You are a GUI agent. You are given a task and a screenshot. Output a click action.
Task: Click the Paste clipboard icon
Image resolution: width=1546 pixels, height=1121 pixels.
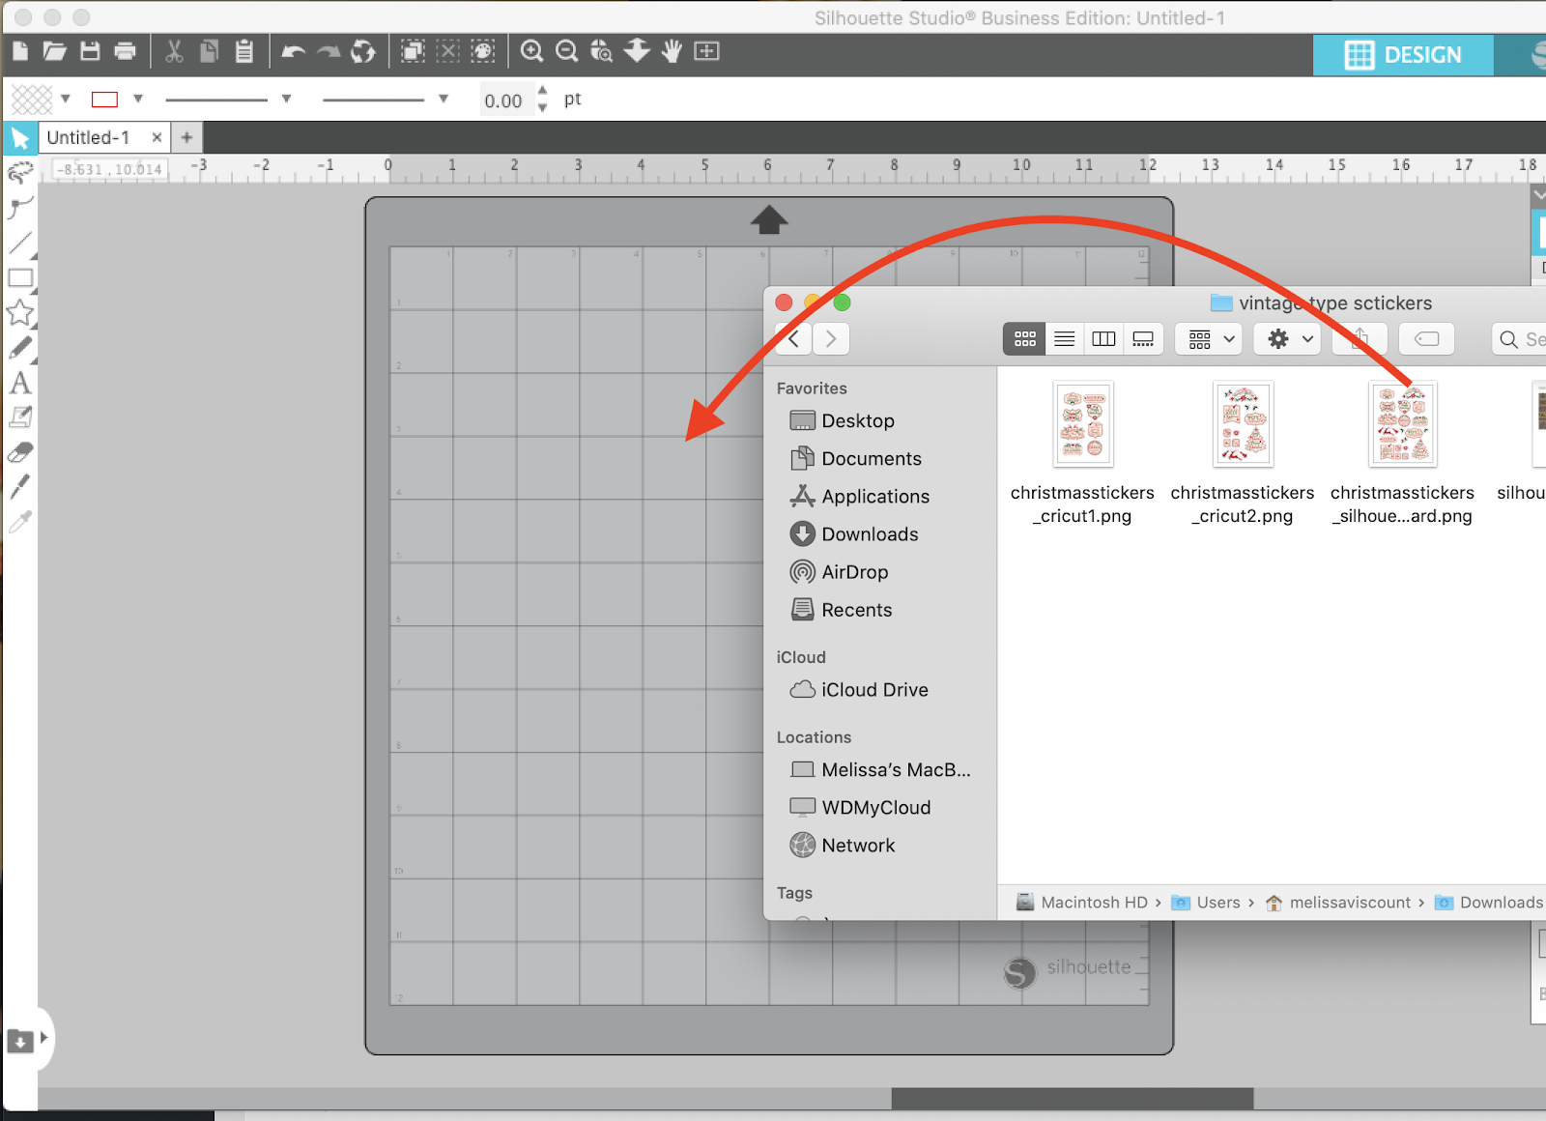(244, 51)
